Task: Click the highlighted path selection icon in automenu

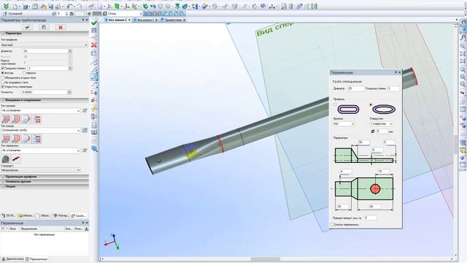Action: (94, 77)
